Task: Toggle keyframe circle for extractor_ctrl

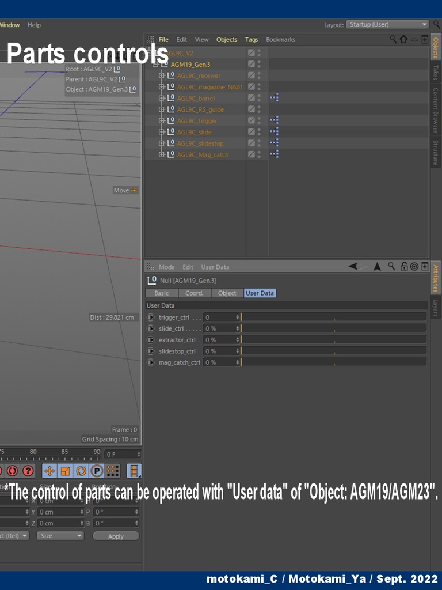Action: tap(151, 340)
